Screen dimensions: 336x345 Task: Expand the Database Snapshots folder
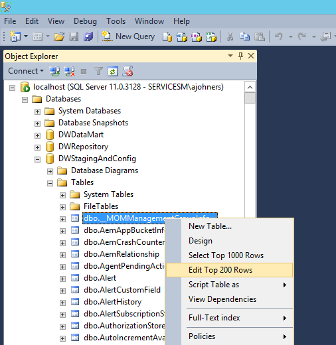[x=37, y=123]
